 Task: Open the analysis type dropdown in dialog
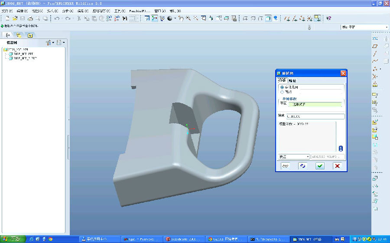point(294,157)
